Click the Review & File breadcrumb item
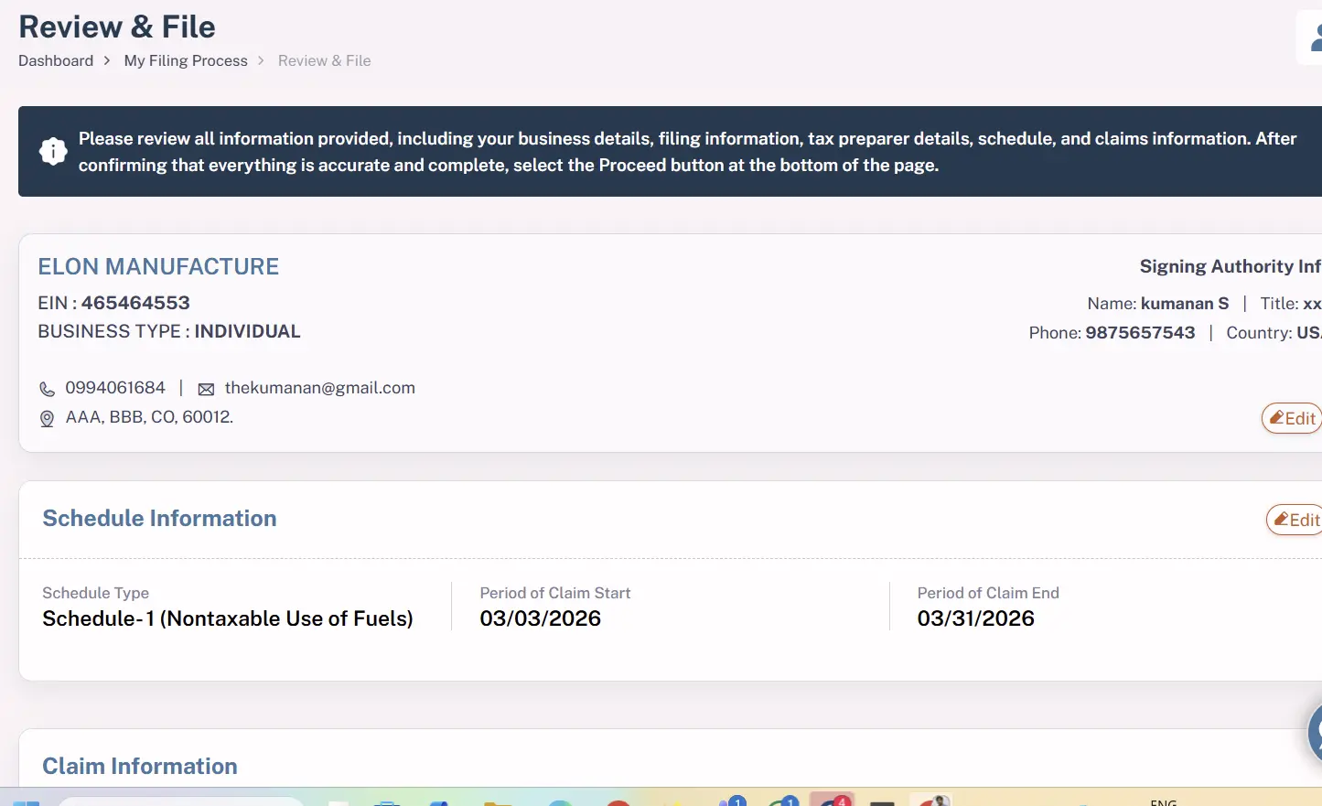The image size is (1322, 806). (324, 60)
